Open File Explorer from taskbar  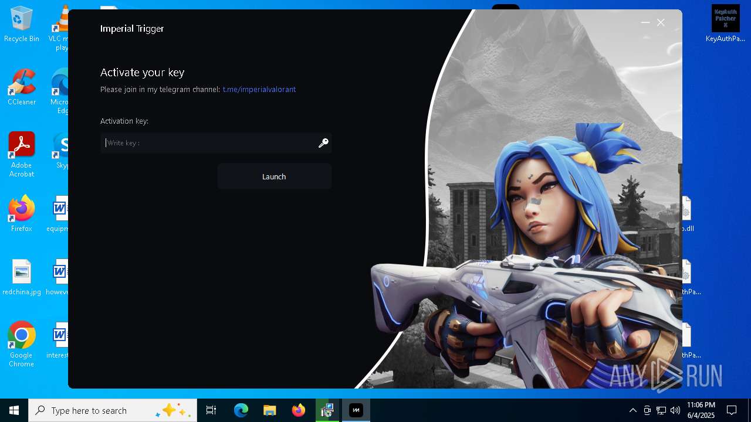pos(270,410)
